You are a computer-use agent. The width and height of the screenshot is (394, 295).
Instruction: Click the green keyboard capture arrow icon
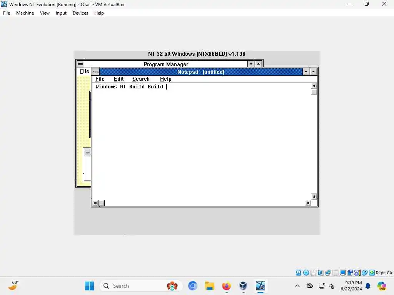372,273
